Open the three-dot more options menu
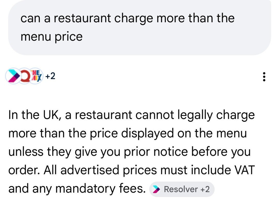 pos(264,77)
